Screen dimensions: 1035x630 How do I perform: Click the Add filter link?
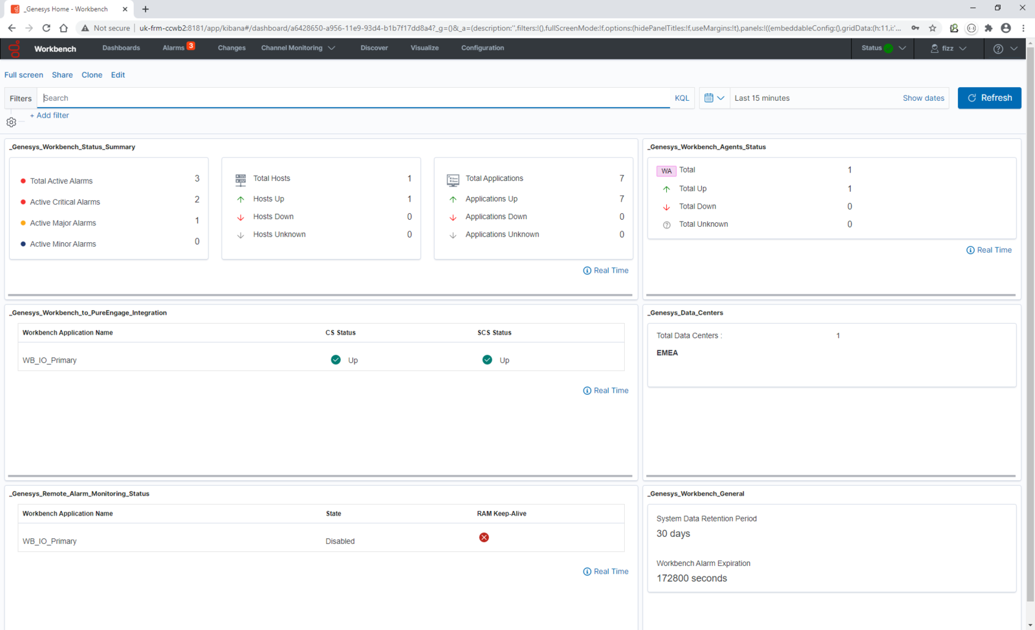click(x=50, y=116)
